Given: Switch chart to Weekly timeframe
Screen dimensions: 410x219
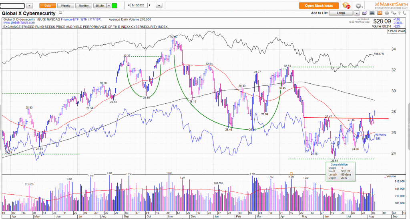Looking at the screenshot, I should [x=66, y=6].
